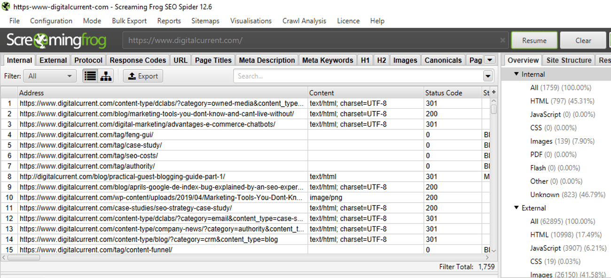Click the Resume button
This screenshot has height=278, width=611.
click(534, 40)
